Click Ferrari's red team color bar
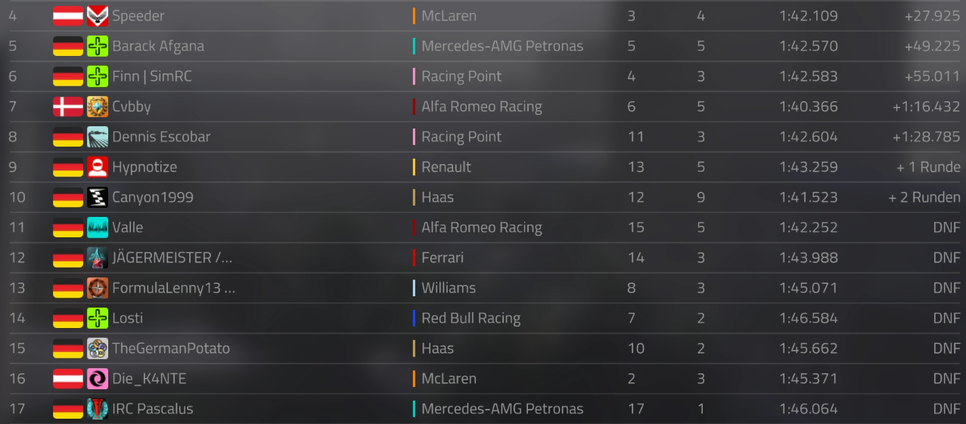The width and height of the screenshot is (966, 424). click(x=414, y=258)
